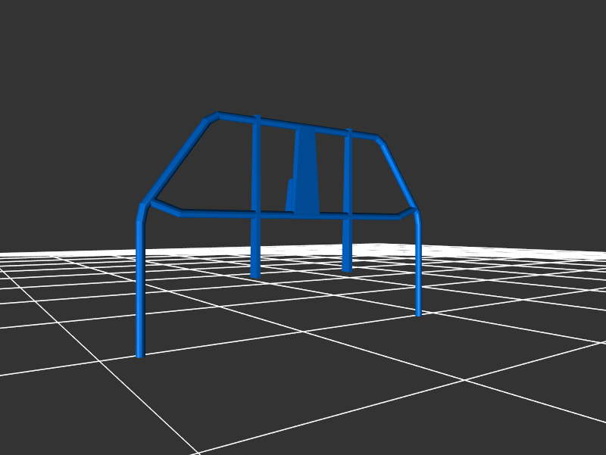
Task: Click the front left vertical leg of frame
Action: (140, 288)
